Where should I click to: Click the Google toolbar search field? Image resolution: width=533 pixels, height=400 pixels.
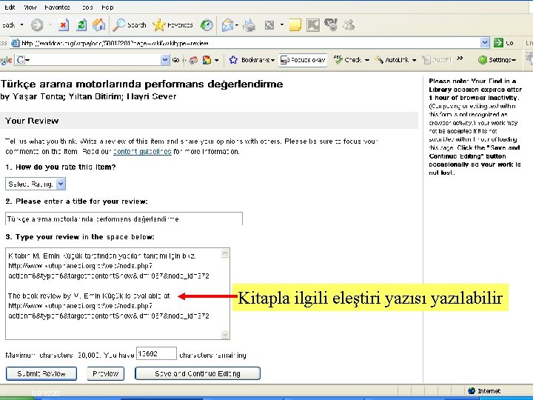93,60
